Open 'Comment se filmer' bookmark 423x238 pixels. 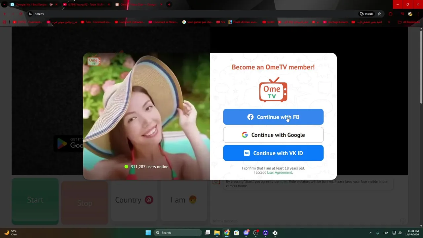tap(164, 22)
